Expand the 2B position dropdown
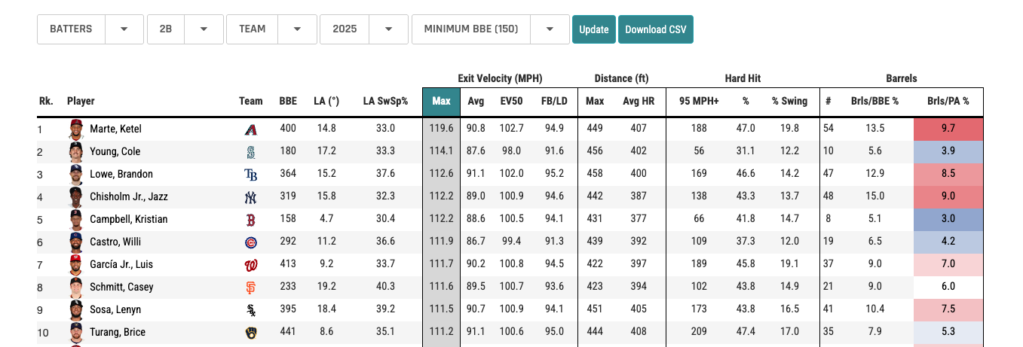Image resolution: width=1023 pixels, height=347 pixels. pyautogui.click(x=185, y=29)
